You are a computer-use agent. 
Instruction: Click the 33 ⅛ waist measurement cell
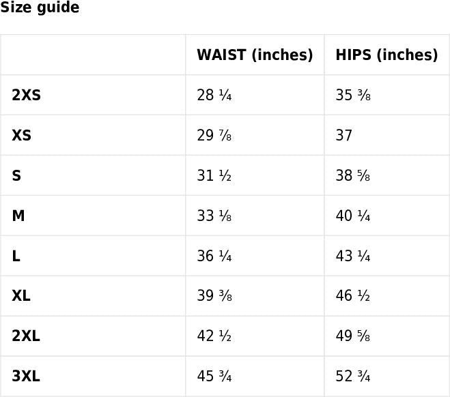214,216
